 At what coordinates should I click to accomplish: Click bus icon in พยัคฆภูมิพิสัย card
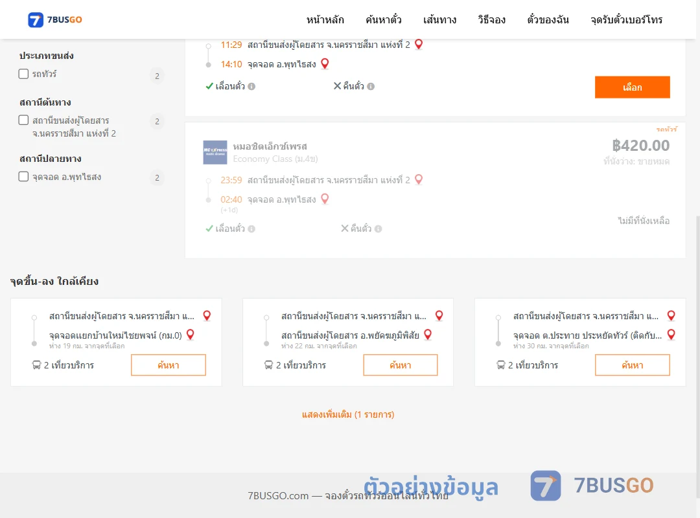[x=268, y=365]
